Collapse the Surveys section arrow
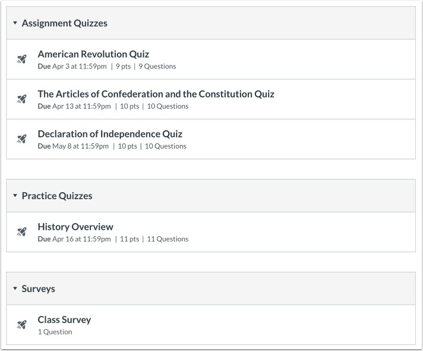423x351 pixels. tap(15, 289)
